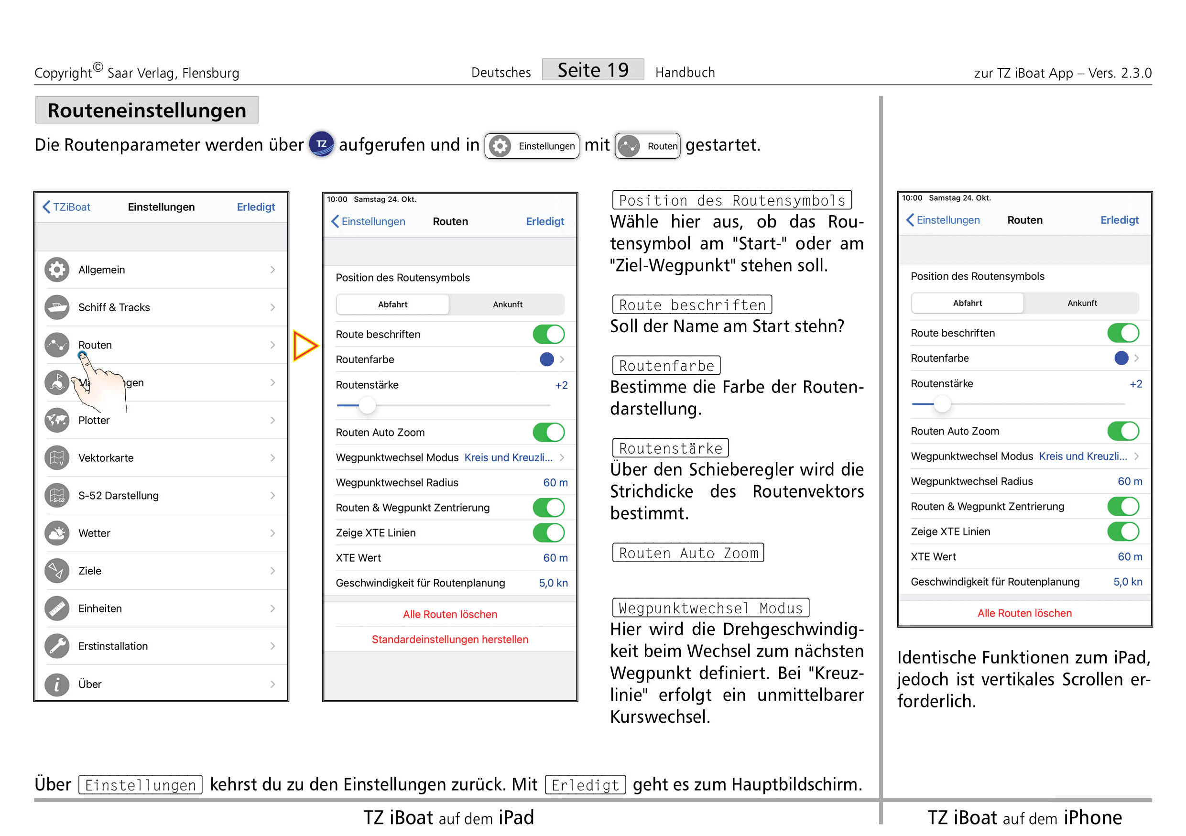
Task: Tap Standardeinstellungen herstellen
Action: [x=450, y=640]
